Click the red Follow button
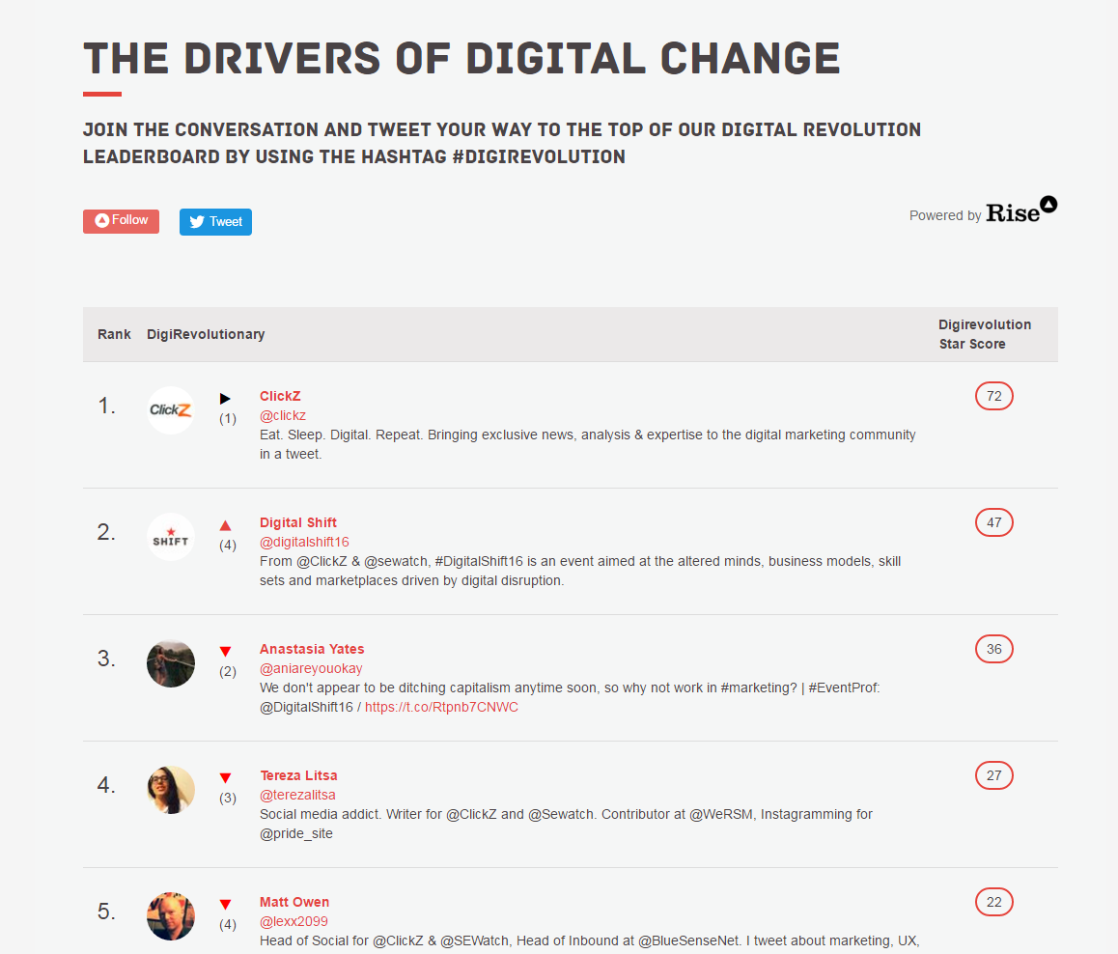This screenshot has height=954, width=1118. [x=121, y=221]
